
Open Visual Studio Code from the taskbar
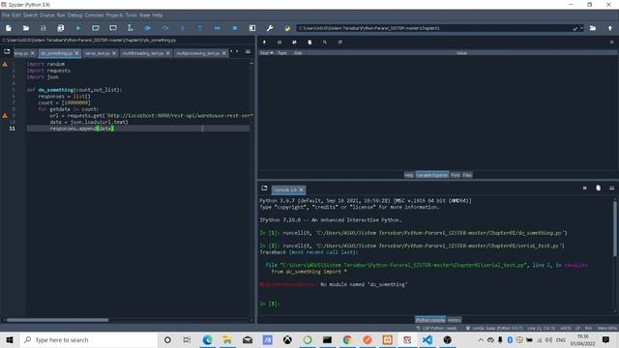pos(427,339)
